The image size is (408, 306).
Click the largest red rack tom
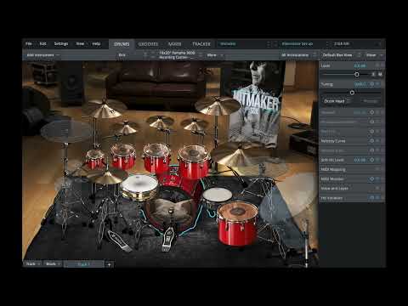pyautogui.click(x=194, y=161)
